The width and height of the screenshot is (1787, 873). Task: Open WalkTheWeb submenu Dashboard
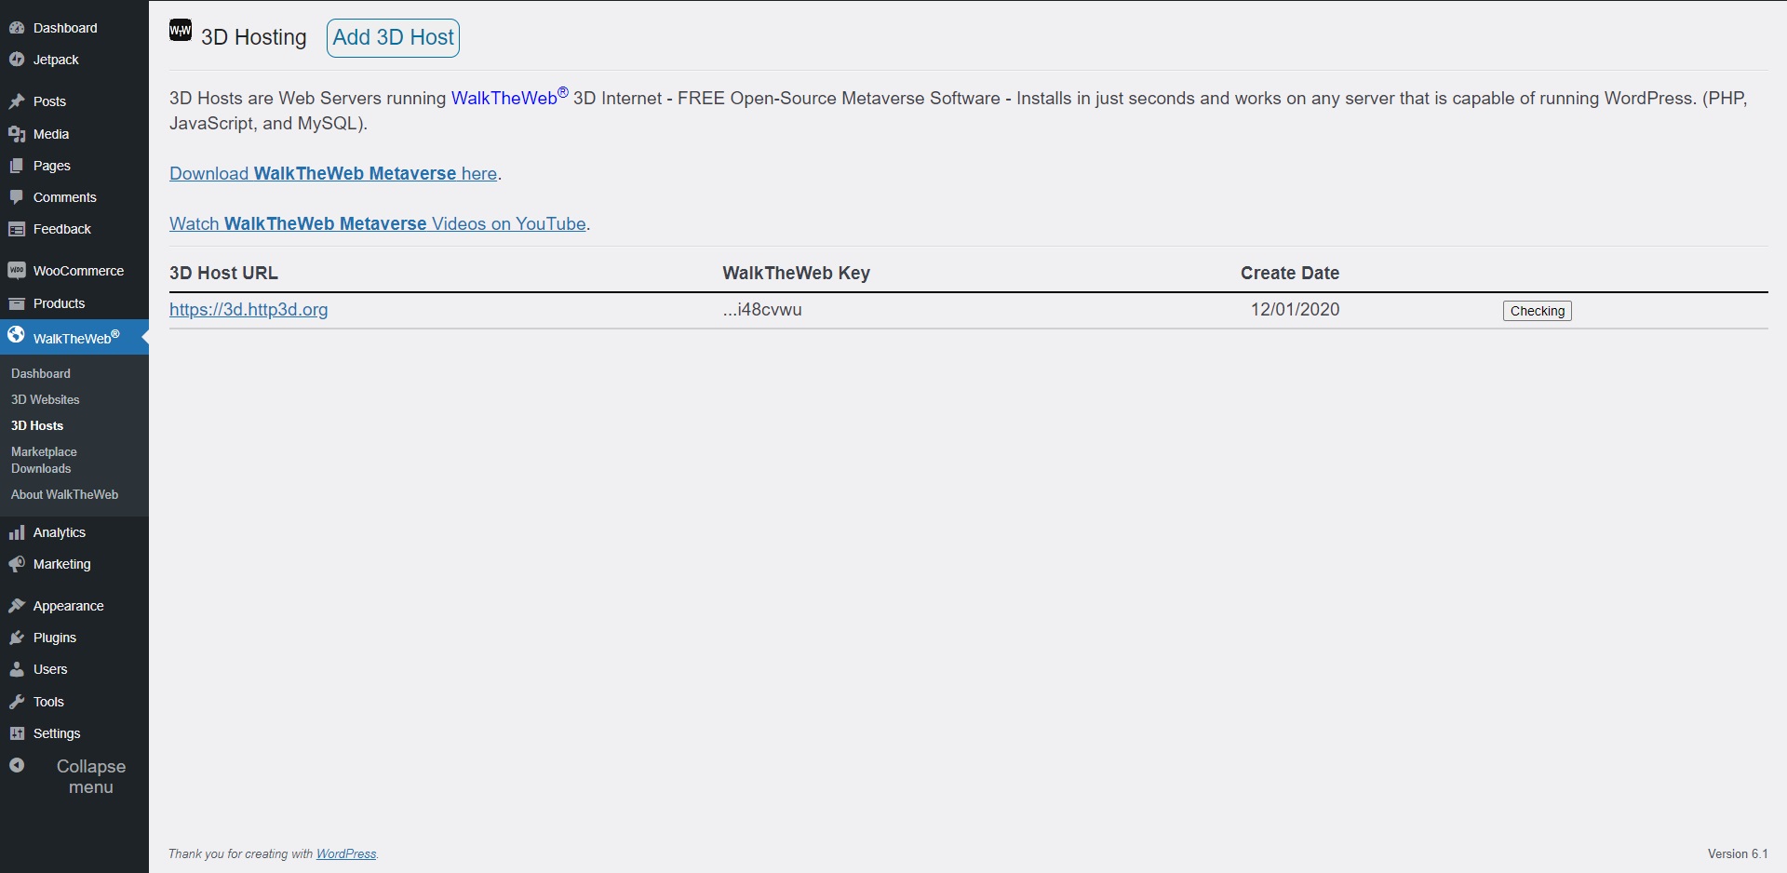[41, 373]
